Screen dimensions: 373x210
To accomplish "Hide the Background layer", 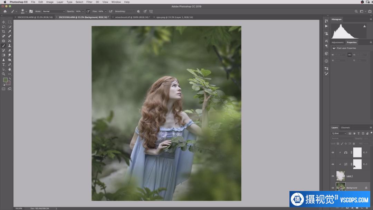I will pos(333,188).
